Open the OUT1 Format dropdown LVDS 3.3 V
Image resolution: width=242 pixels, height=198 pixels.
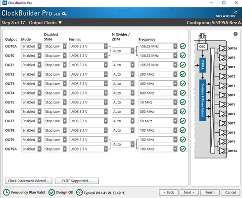pyautogui.click(x=89, y=65)
